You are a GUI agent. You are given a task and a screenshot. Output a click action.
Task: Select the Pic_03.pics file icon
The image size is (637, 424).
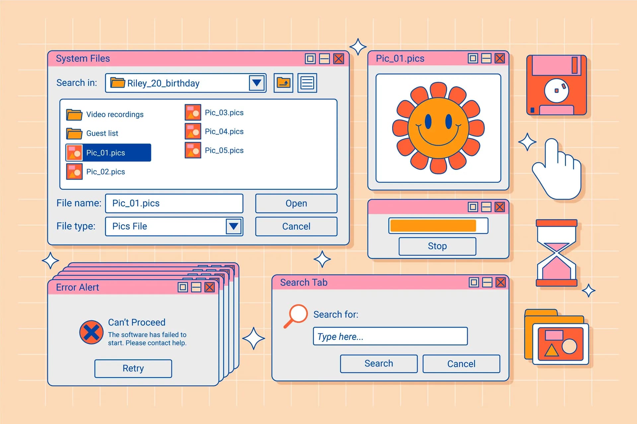click(x=193, y=112)
